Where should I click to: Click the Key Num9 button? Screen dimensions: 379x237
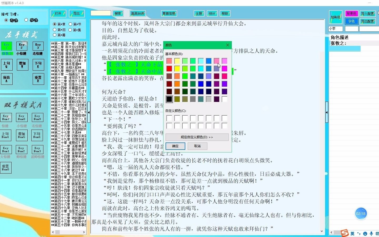[x=37, y=117]
